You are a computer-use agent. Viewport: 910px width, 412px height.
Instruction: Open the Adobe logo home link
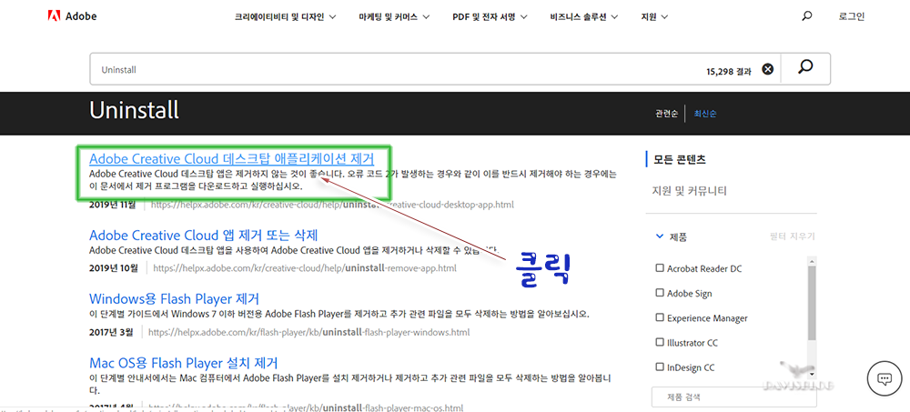pyautogui.click(x=72, y=16)
